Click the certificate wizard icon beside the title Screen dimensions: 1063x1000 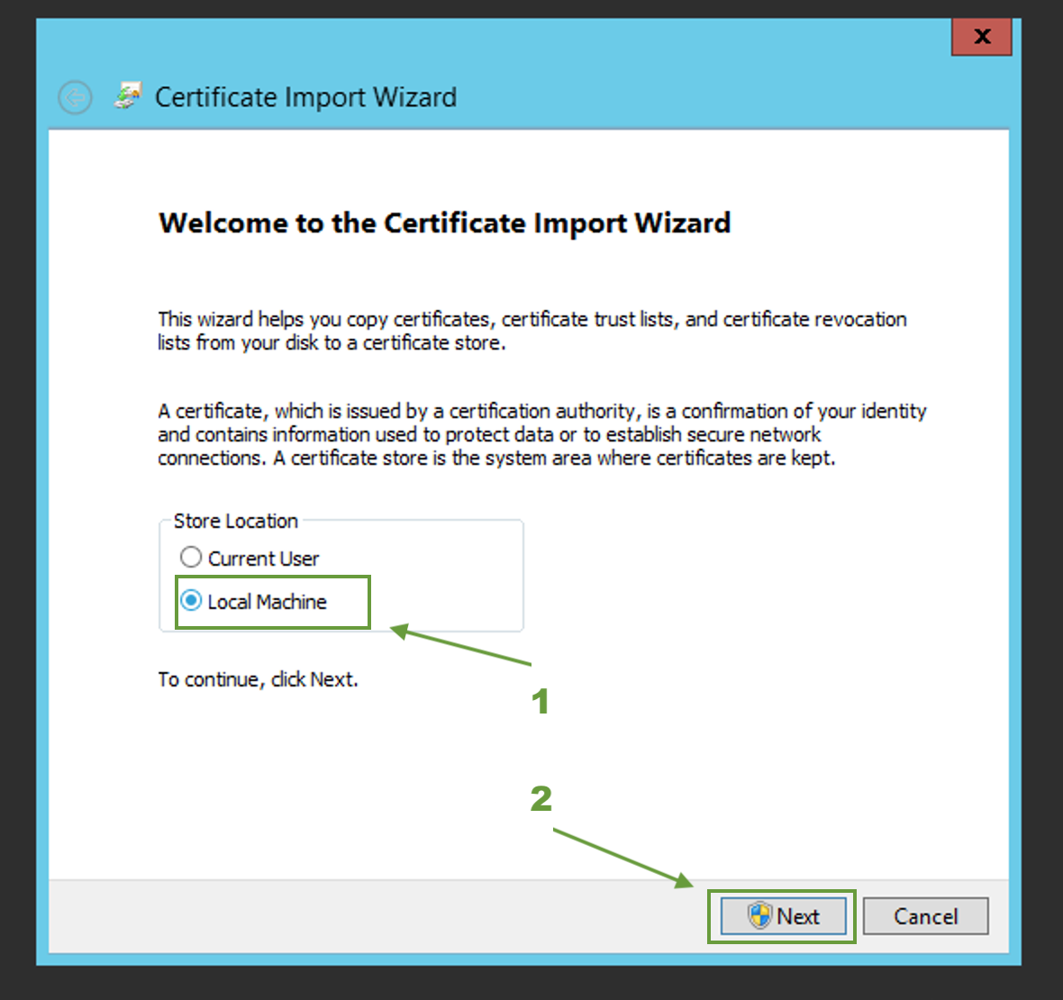[127, 95]
